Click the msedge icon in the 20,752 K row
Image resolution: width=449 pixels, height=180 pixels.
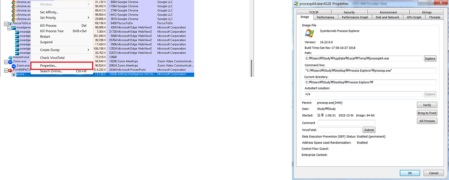(x=17, y=53)
